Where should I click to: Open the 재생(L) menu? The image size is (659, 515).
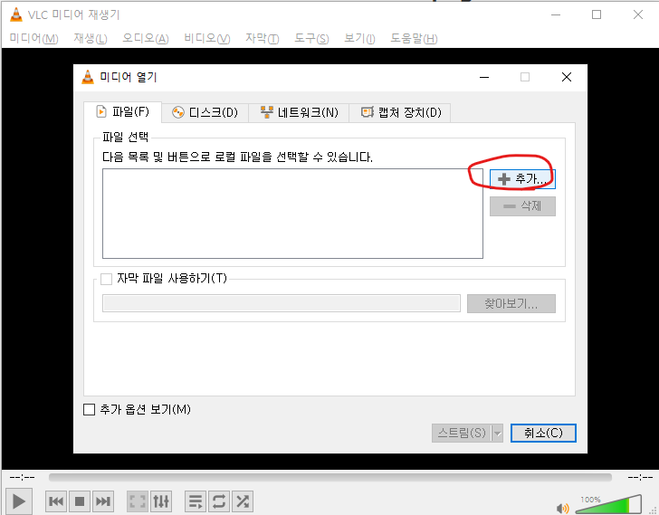pos(91,39)
